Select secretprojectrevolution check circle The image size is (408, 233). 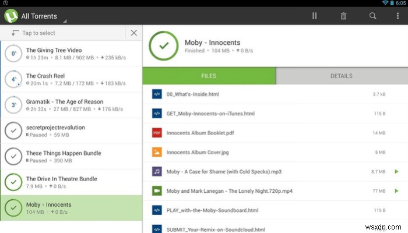pos(13,130)
